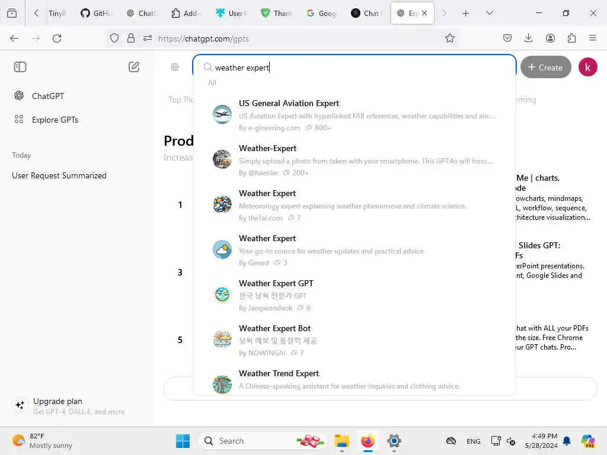Reload the current page

coord(57,38)
